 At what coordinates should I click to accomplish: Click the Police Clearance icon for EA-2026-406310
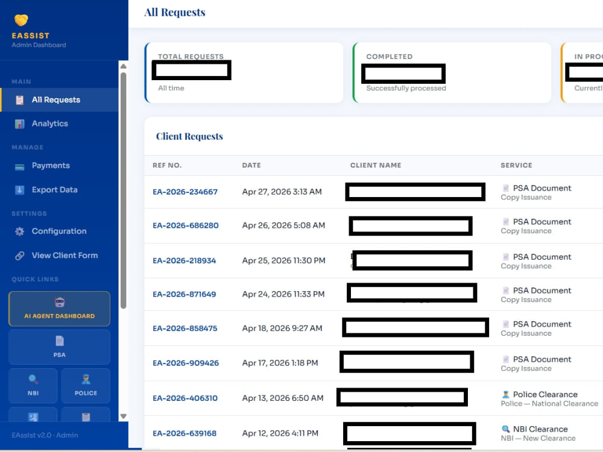(x=506, y=394)
